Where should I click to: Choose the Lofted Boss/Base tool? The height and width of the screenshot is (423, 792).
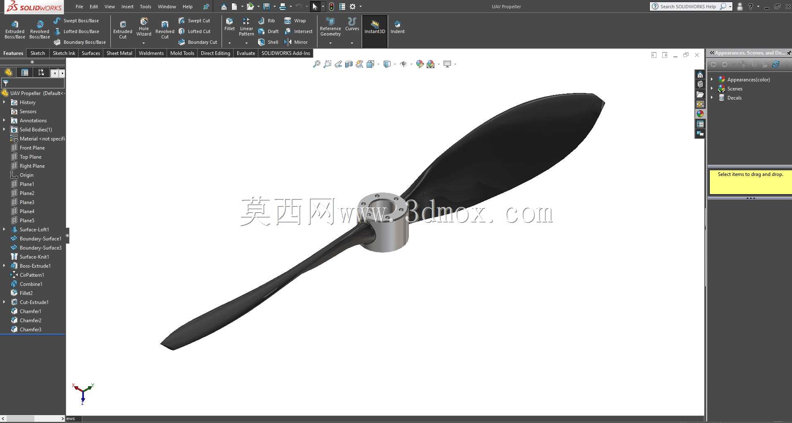[76, 31]
